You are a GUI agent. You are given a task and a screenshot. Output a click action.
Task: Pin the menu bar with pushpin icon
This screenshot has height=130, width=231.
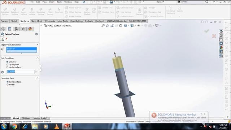84,2
